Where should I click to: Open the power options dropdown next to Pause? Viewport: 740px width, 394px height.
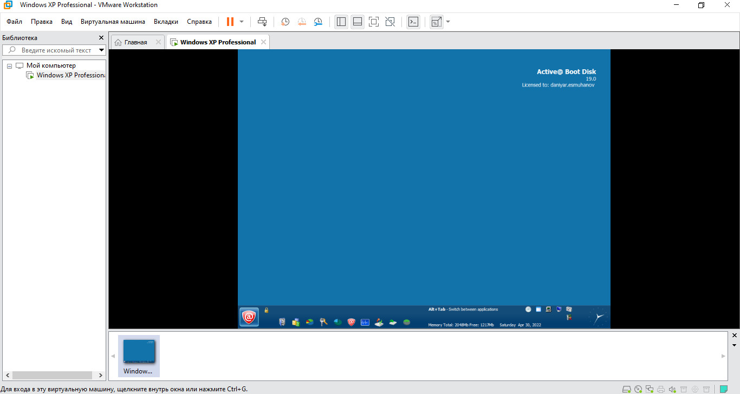point(242,22)
